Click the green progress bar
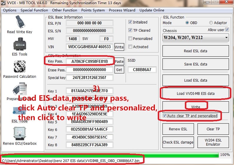 click(110, 155)
